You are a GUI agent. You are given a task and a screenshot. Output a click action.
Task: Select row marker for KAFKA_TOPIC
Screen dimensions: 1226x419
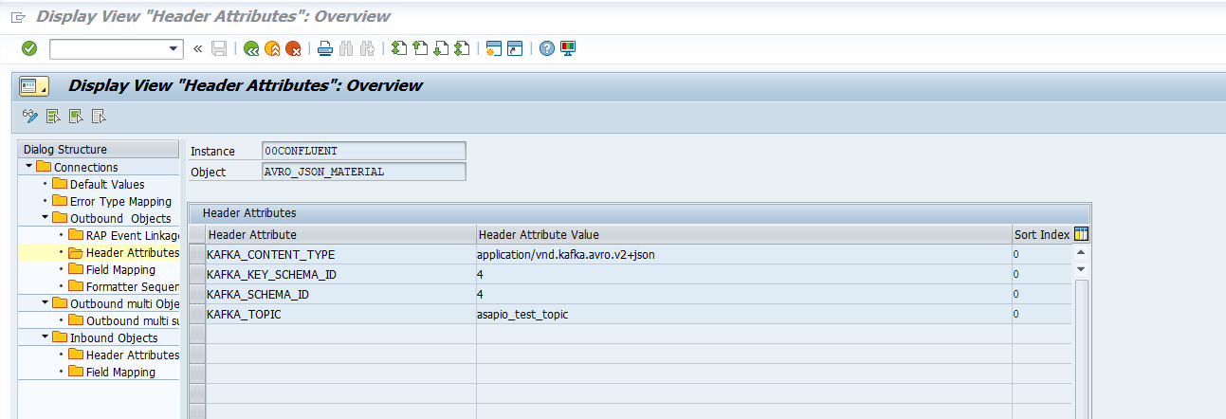[197, 314]
